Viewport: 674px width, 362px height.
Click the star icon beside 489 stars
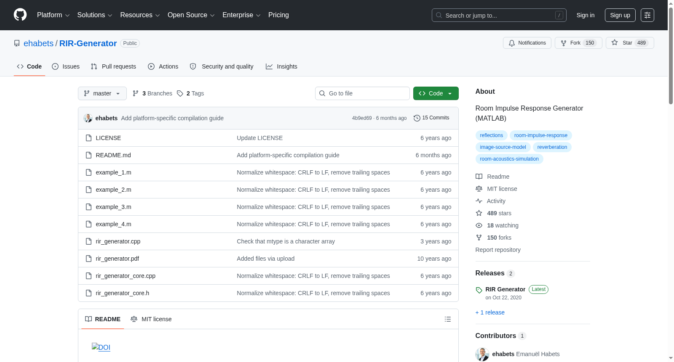[x=479, y=213]
